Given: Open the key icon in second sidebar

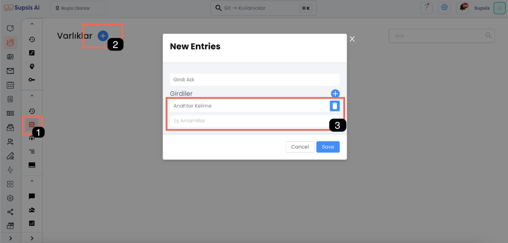Looking at the screenshot, I should (32, 80).
